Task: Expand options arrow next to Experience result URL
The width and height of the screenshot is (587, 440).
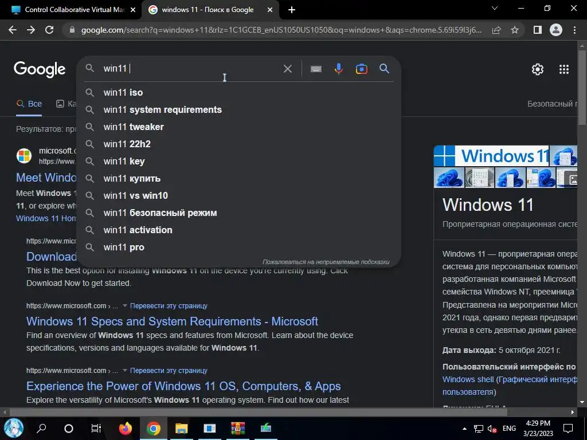Action: tap(124, 371)
